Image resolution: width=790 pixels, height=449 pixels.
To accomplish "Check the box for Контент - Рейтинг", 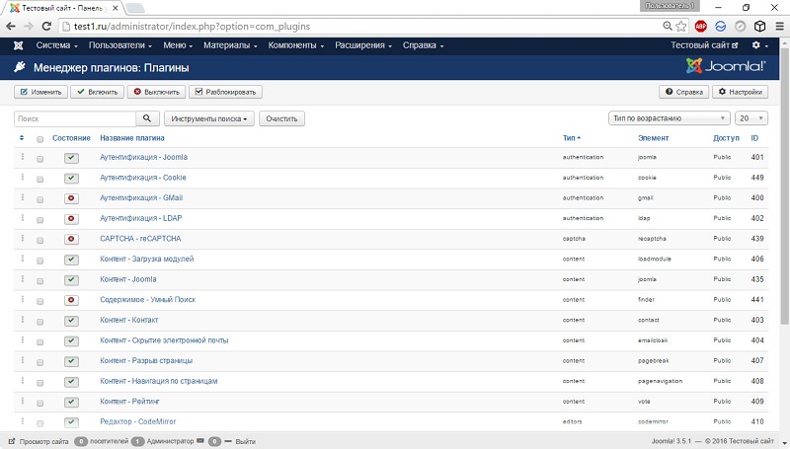I will tap(39, 404).
